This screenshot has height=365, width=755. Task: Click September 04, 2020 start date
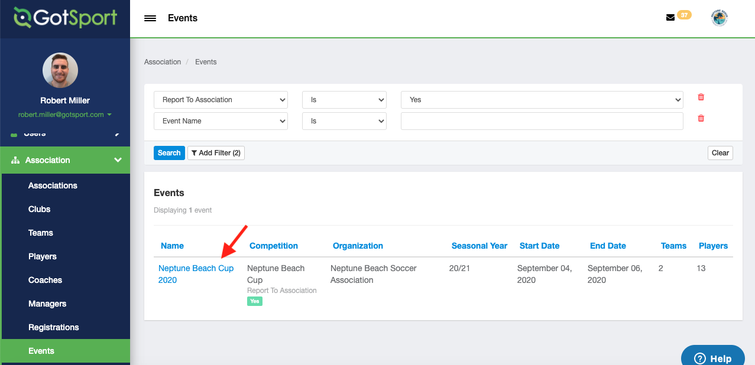[x=545, y=274]
